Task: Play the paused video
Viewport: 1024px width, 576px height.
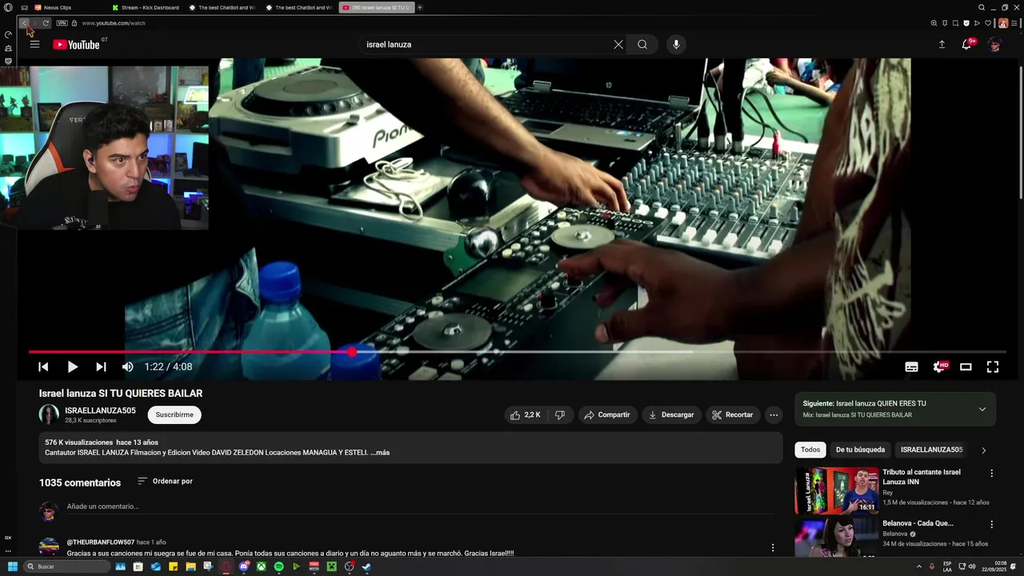Action: (72, 366)
